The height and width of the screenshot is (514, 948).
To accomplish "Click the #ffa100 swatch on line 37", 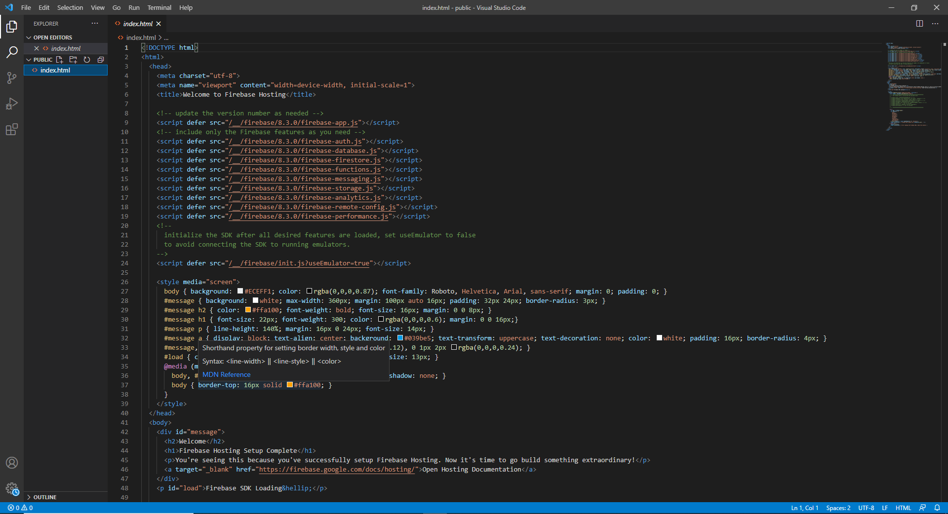I will click(x=289, y=385).
